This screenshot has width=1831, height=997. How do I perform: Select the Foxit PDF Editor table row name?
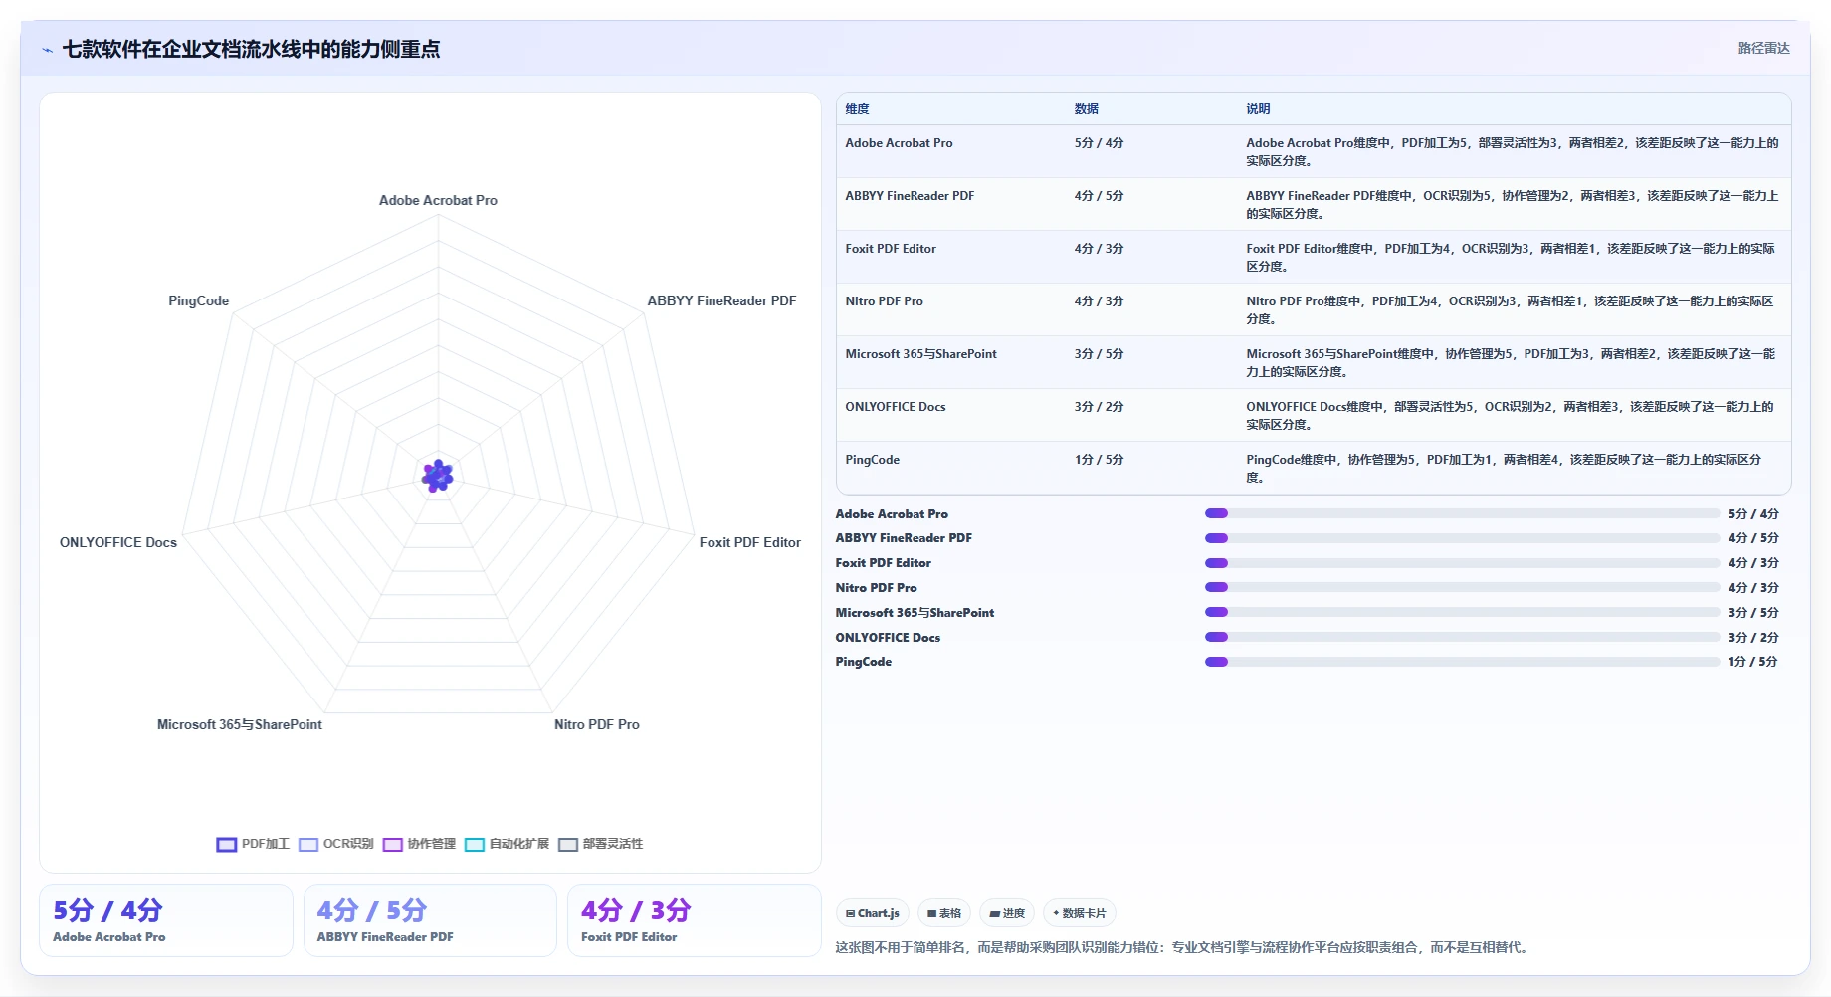tap(891, 249)
